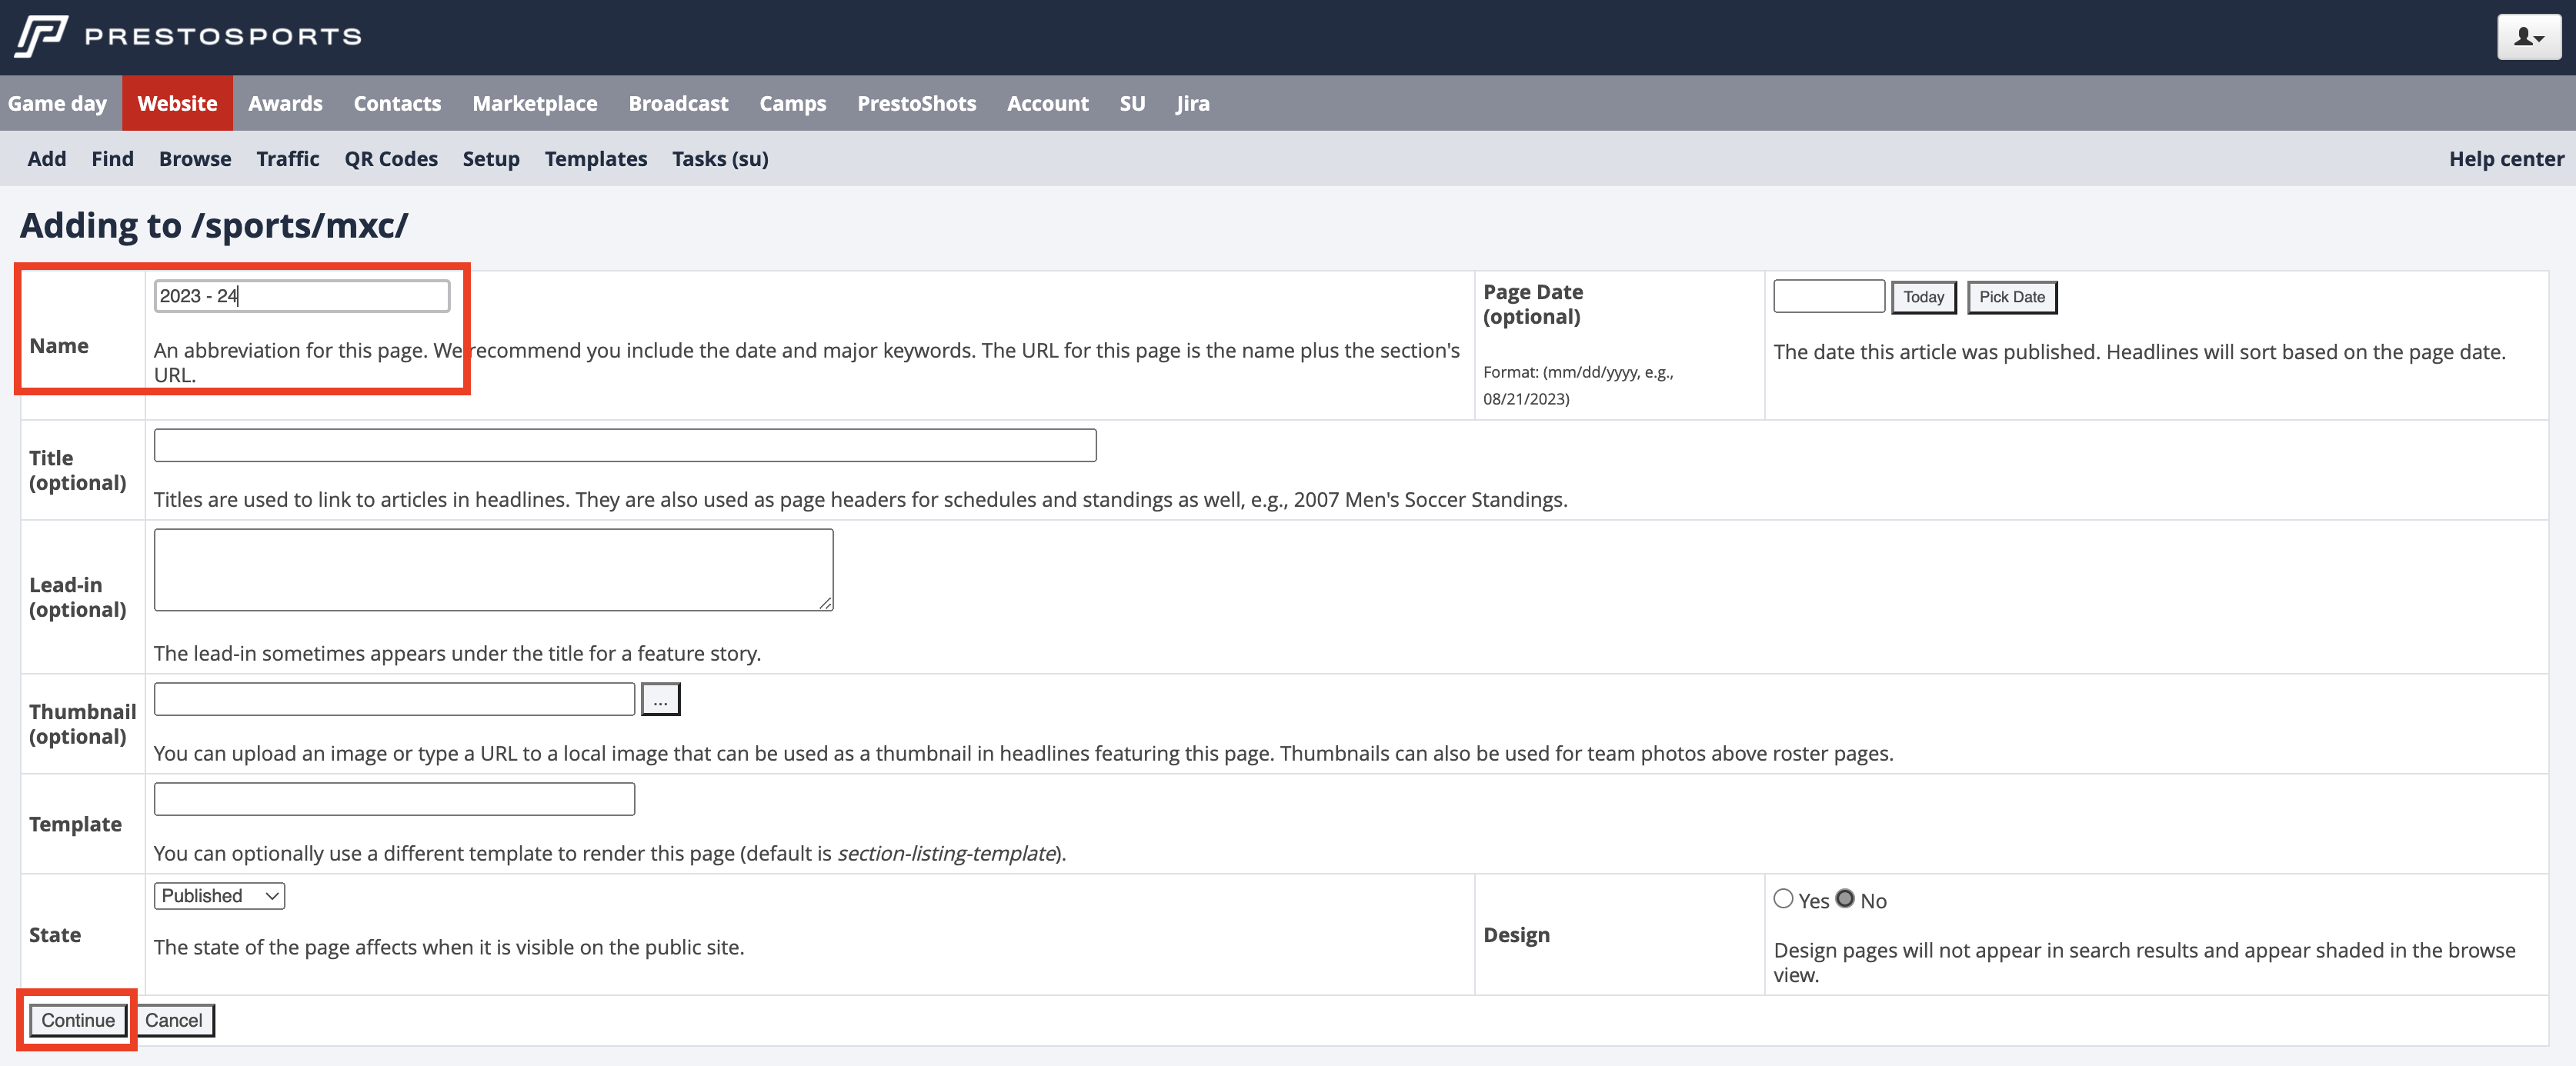Viewport: 2576px width, 1066px height.
Task: Open the Setup submenu link
Action: click(x=491, y=158)
